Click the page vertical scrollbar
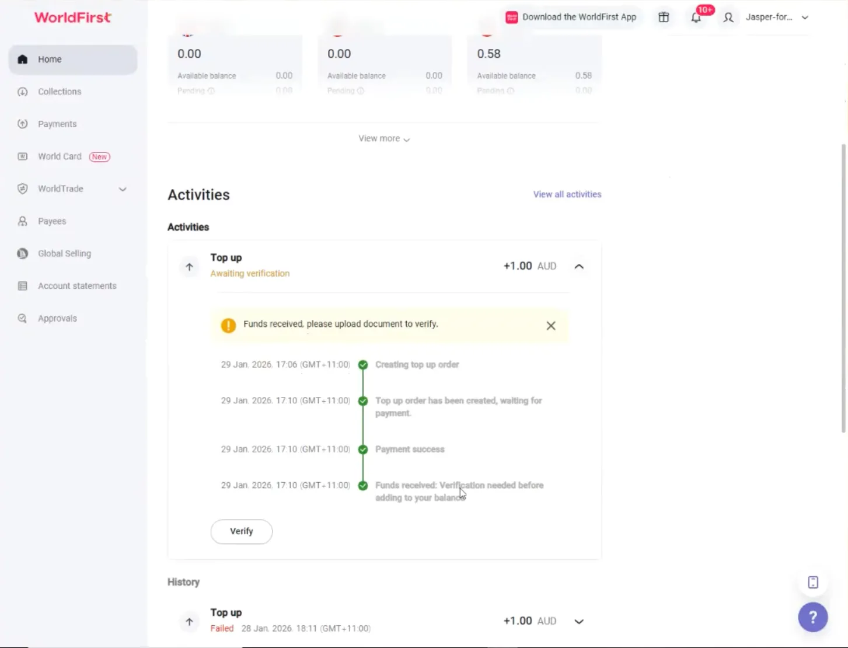 843,286
